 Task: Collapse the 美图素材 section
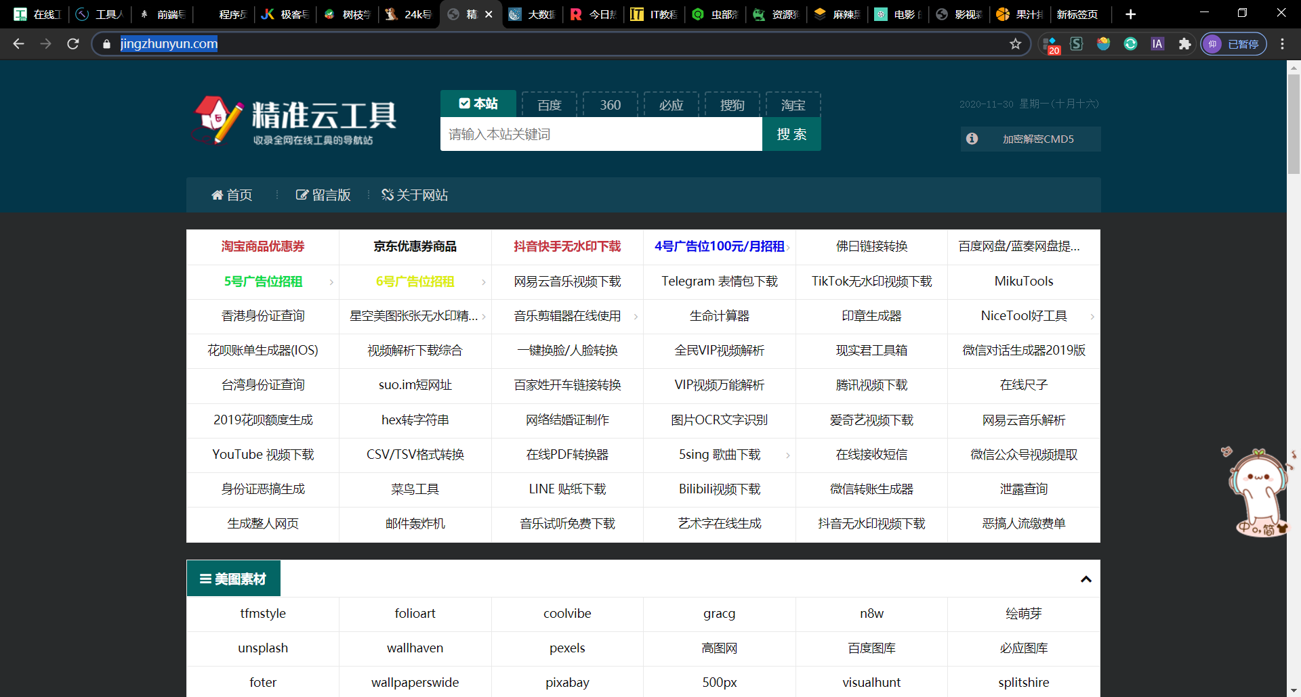click(x=1085, y=579)
